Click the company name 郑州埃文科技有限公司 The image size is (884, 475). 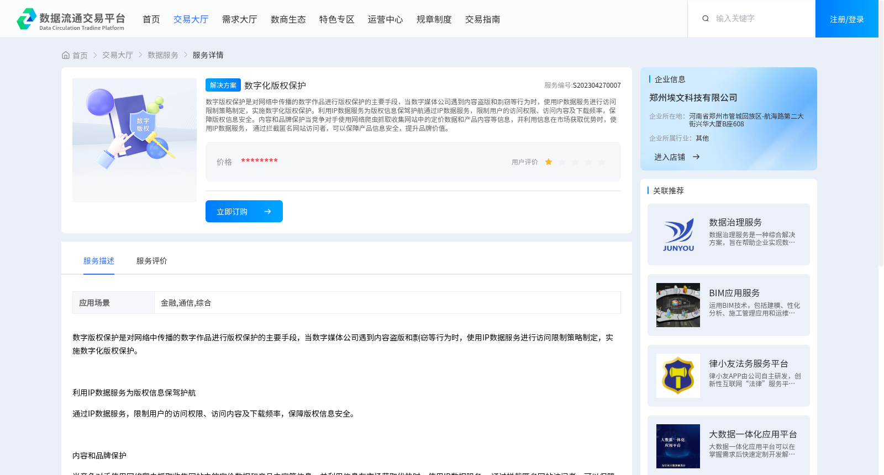point(693,98)
